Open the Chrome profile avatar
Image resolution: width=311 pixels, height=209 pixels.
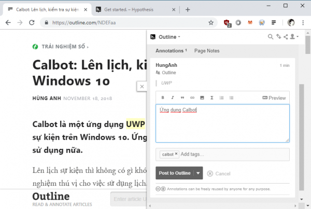coord(291,23)
